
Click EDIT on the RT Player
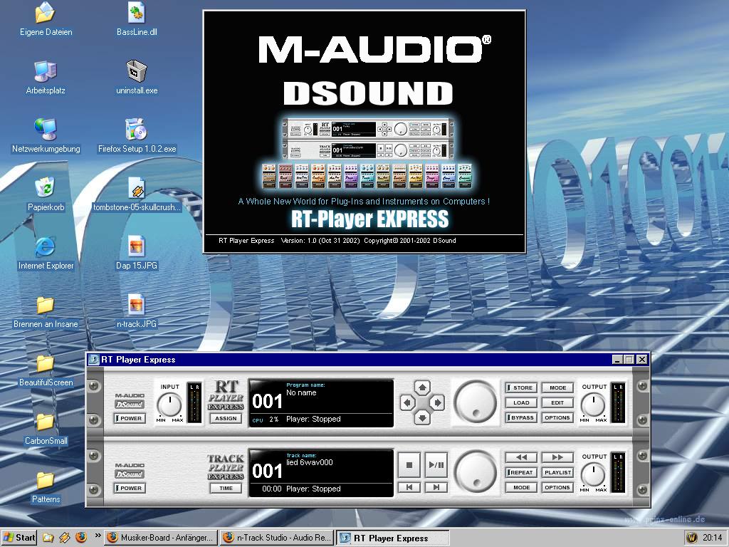point(557,403)
